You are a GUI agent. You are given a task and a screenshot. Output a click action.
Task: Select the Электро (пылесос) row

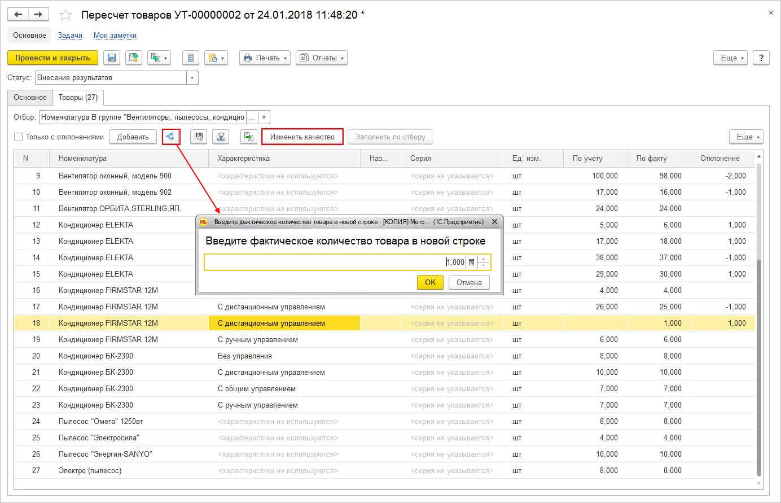pos(384,470)
